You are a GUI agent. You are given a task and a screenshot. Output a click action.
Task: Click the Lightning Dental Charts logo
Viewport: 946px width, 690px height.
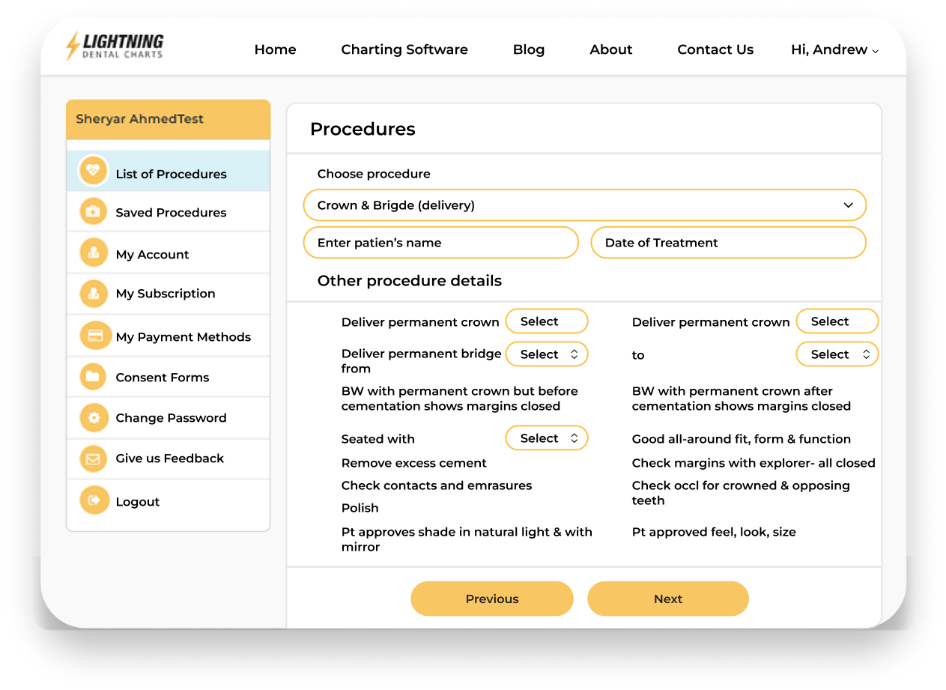tap(115, 46)
